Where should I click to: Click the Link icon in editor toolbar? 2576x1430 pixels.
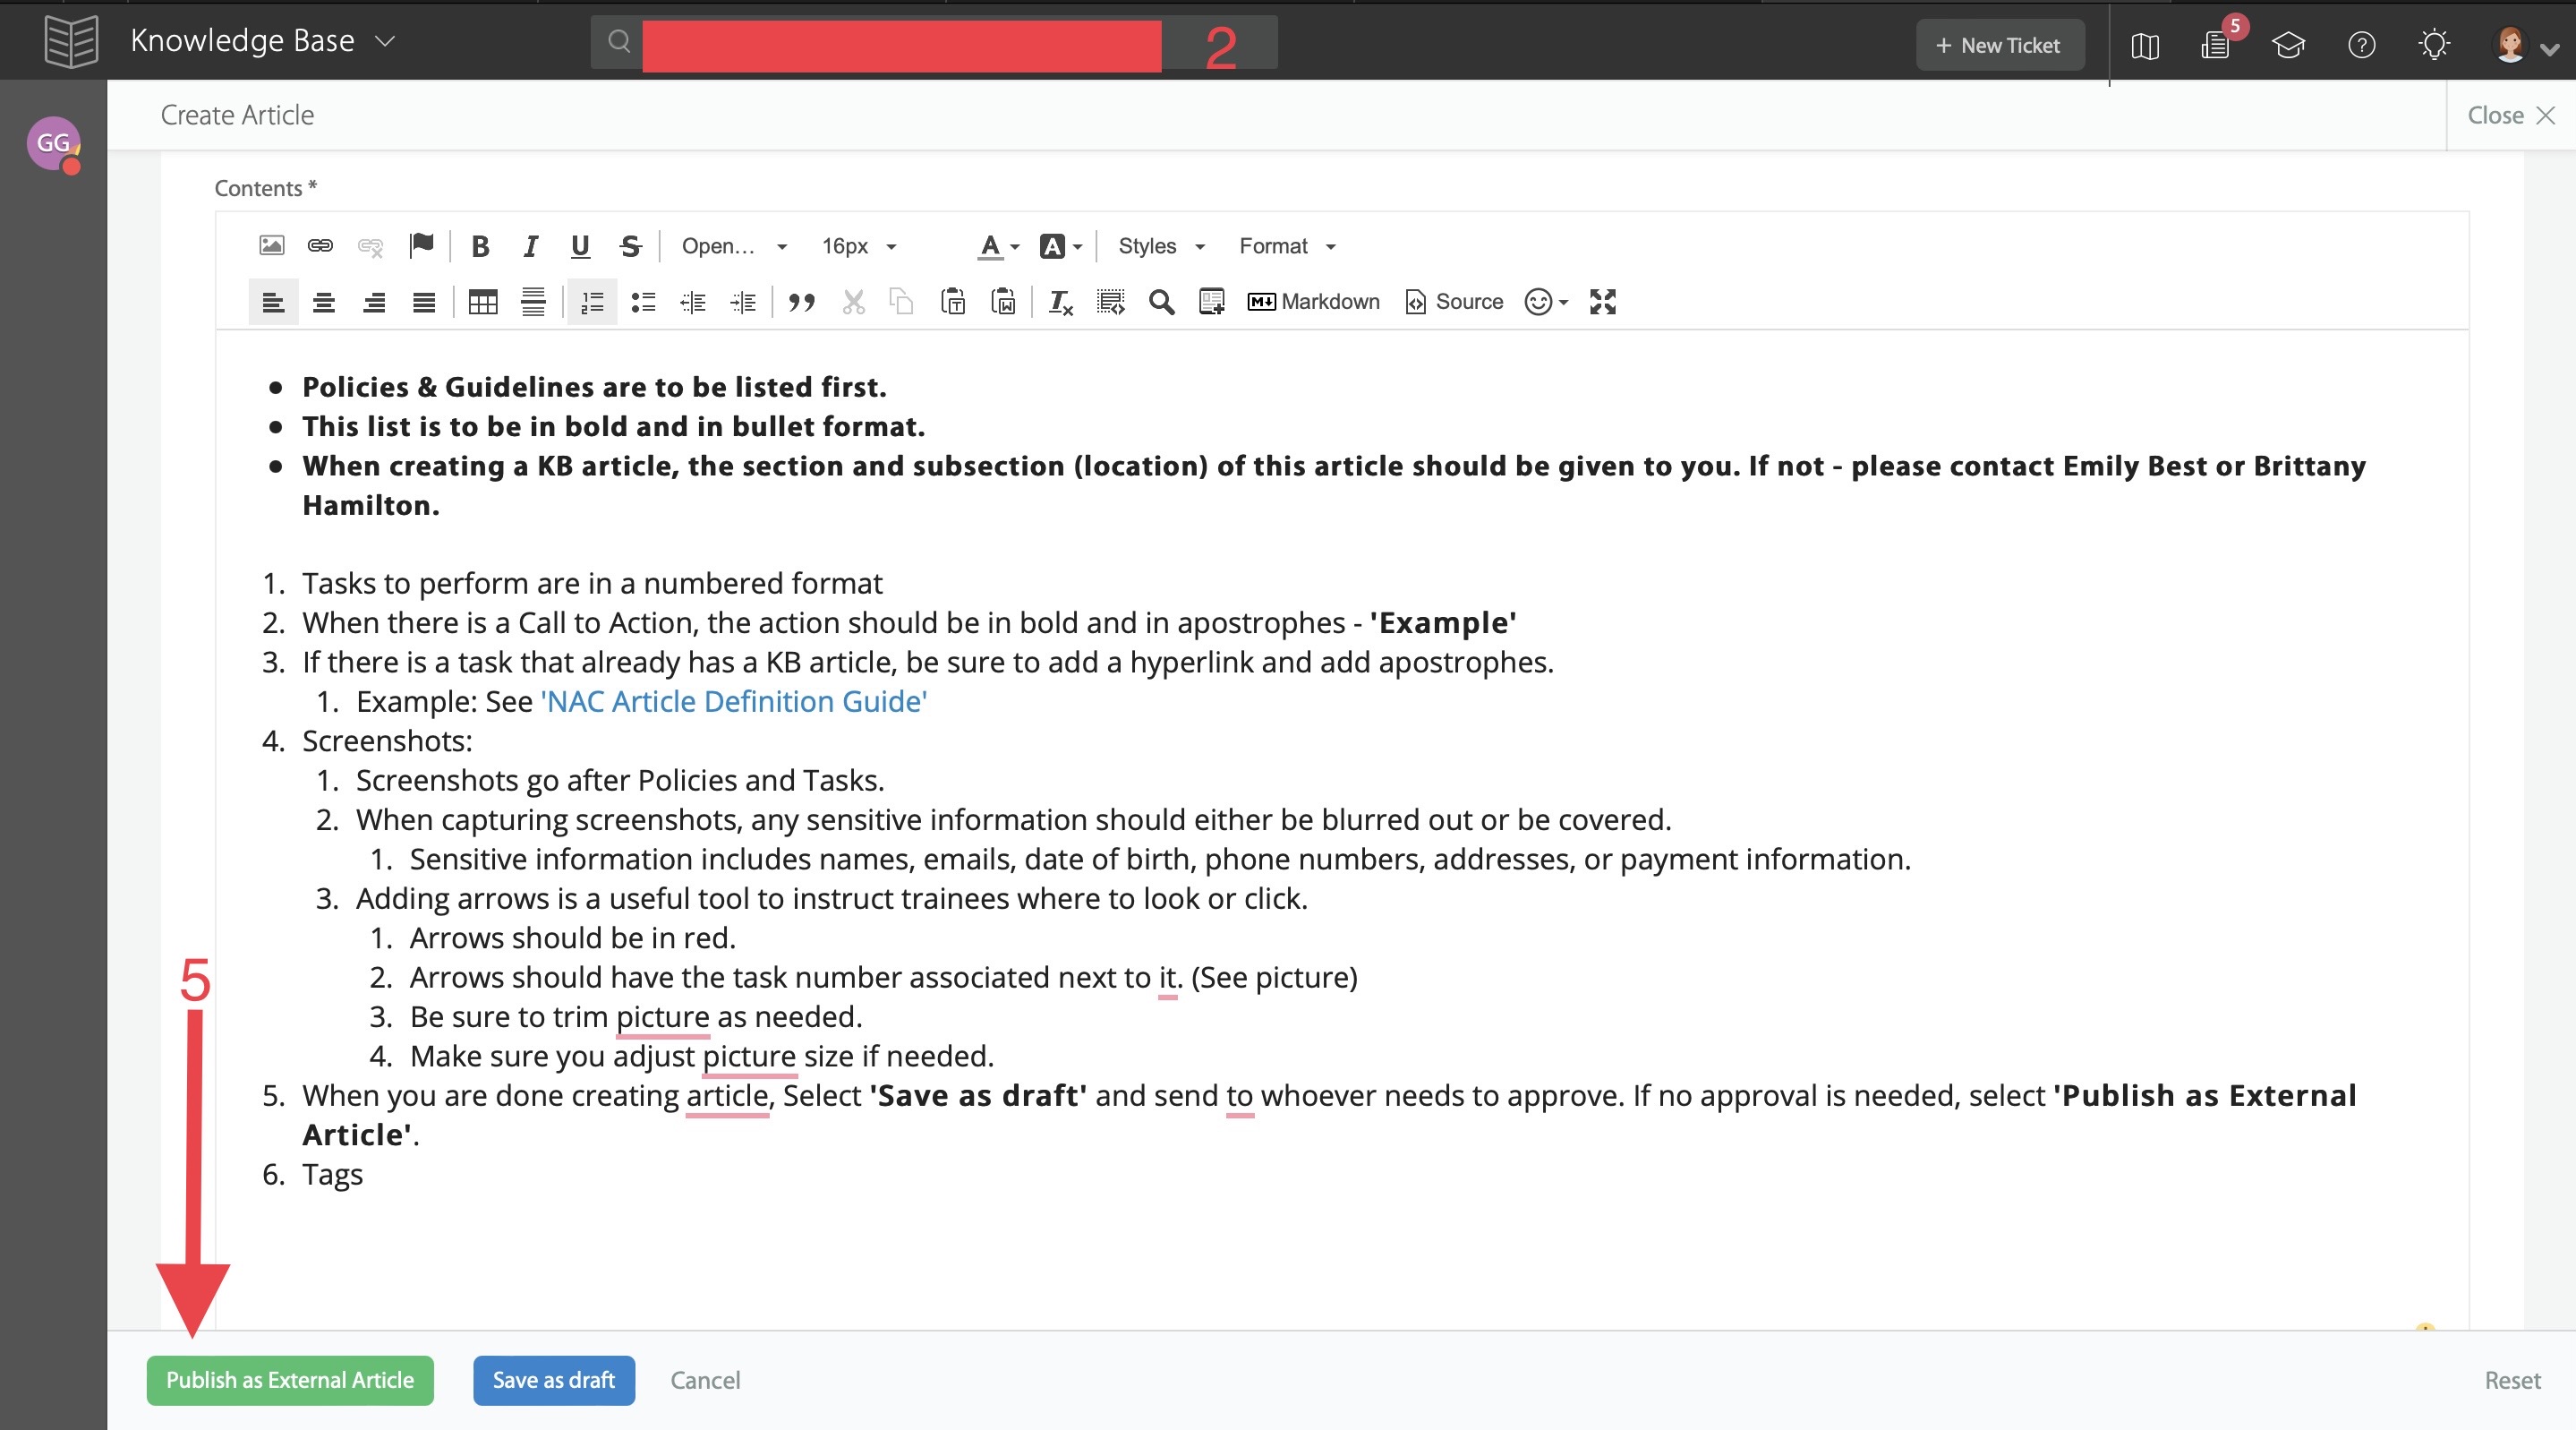click(320, 245)
